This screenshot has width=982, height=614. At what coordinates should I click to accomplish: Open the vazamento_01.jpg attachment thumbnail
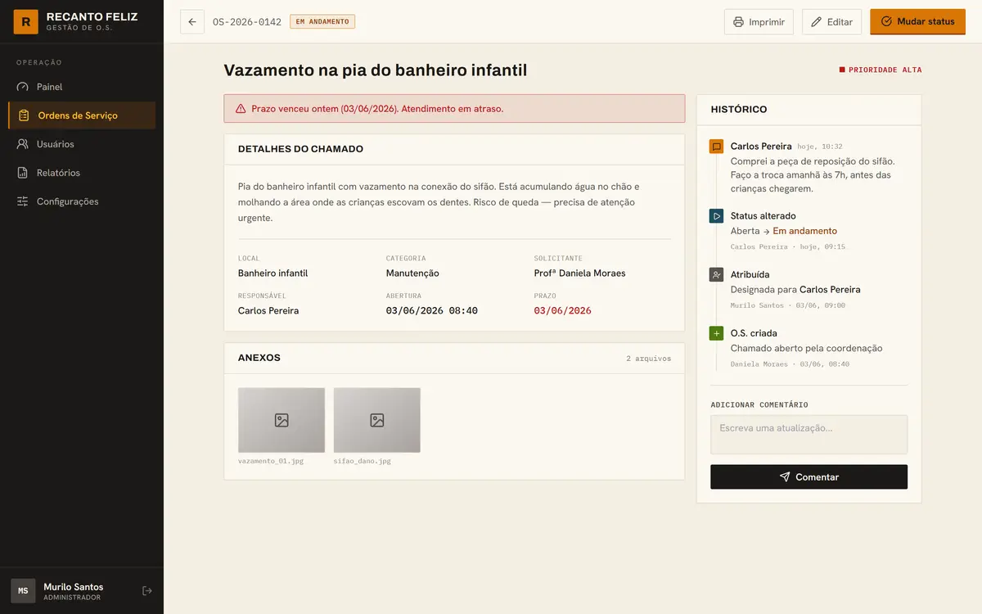coord(282,420)
